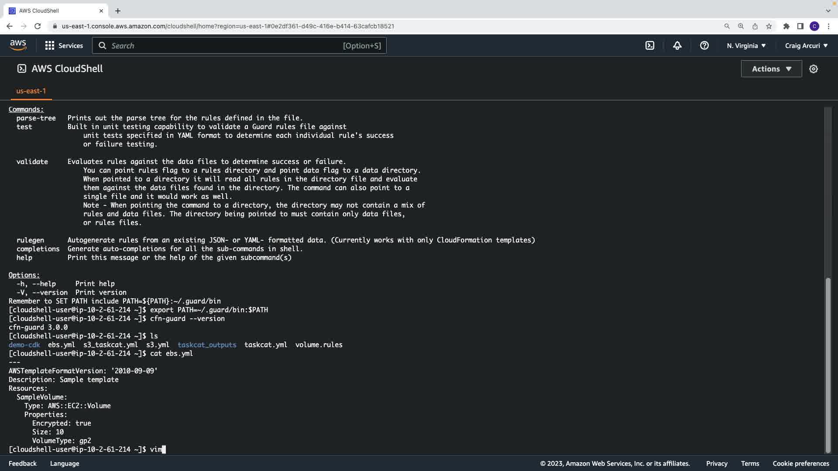Screen dimensions: 838x471
Task: Click the AWS logo home icon
Action: click(x=18, y=45)
